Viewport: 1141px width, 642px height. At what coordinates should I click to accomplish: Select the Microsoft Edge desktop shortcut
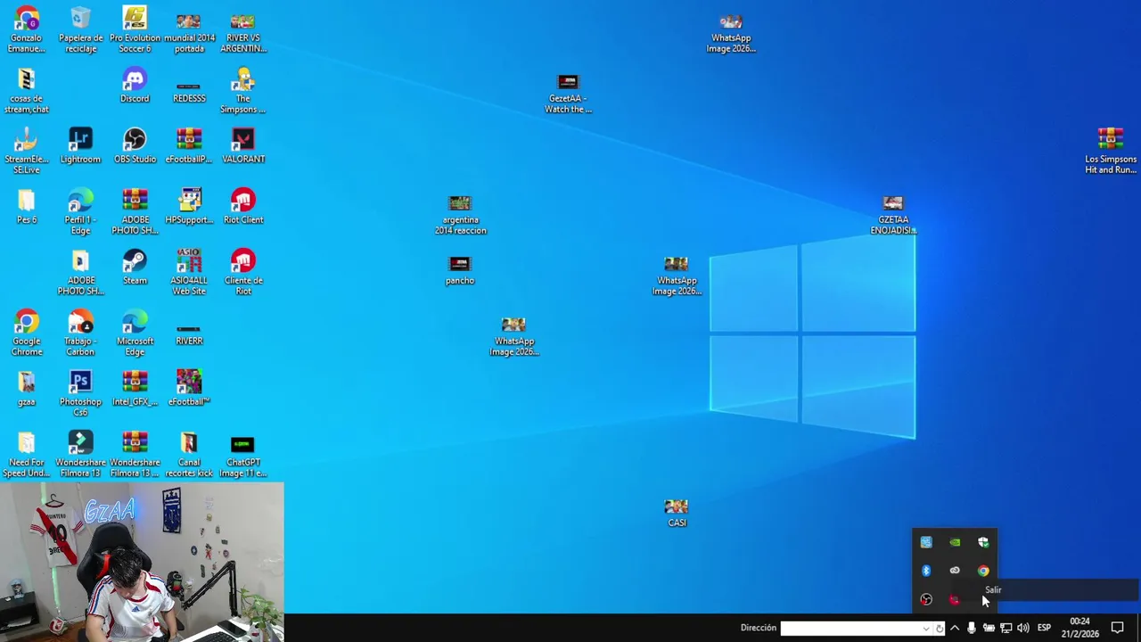[135, 333]
